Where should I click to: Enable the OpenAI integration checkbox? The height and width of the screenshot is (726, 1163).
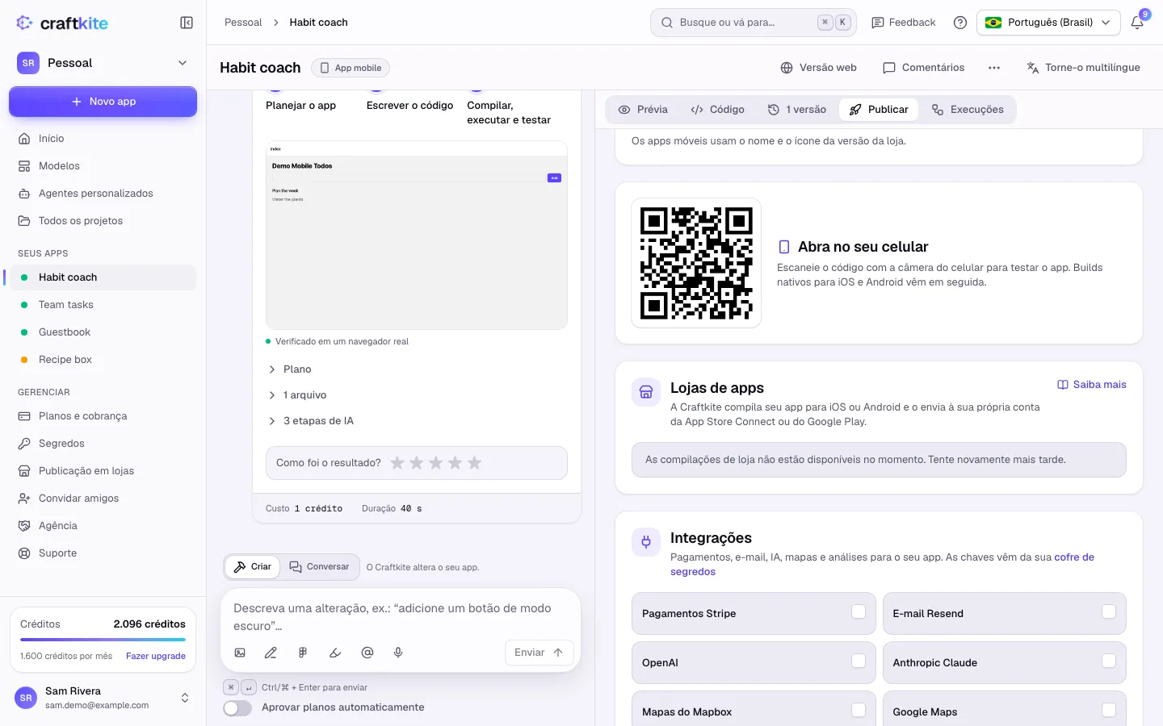pos(859,661)
